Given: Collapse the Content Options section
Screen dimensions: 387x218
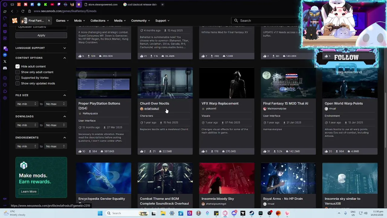Looking at the screenshot, I should click(x=65, y=58).
